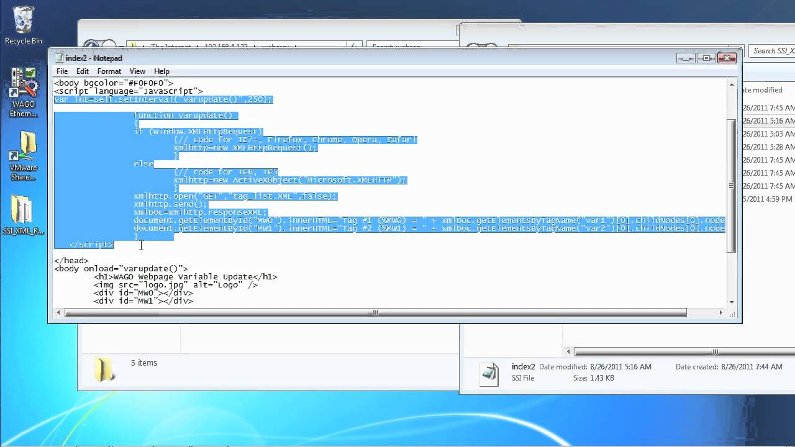Click the Notepad horizontal scrollbar thumb
The width and height of the screenshot is (795, 447).
pyautogui.click(x=375, y=312)
